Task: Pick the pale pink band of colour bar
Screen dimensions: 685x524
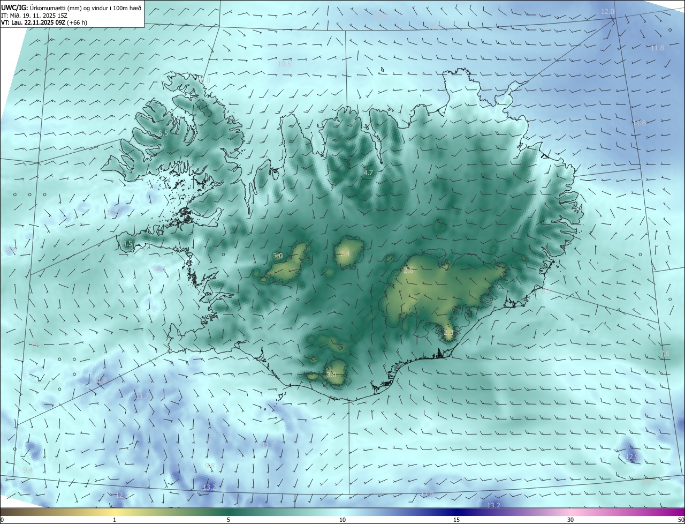Action: pyautogui.click(x=570, y=512)
